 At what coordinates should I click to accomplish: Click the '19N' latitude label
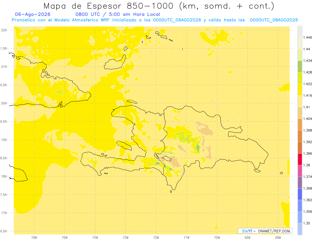4,140
